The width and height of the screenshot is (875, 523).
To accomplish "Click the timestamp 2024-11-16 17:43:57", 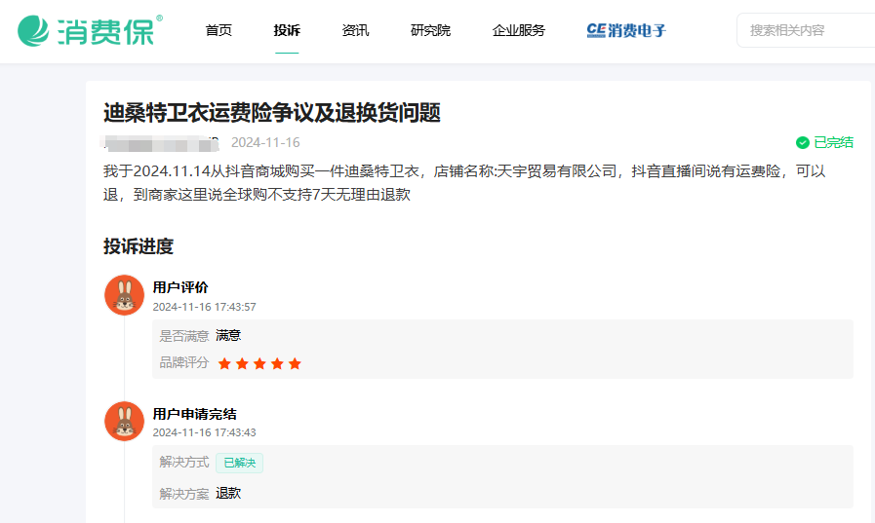I will point(204,307).
